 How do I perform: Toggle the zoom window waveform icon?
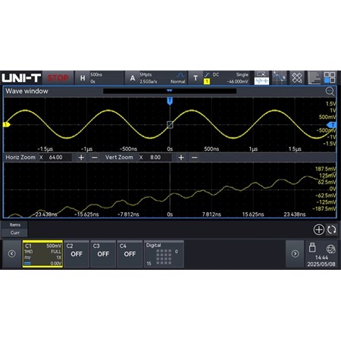click(261, 78)
